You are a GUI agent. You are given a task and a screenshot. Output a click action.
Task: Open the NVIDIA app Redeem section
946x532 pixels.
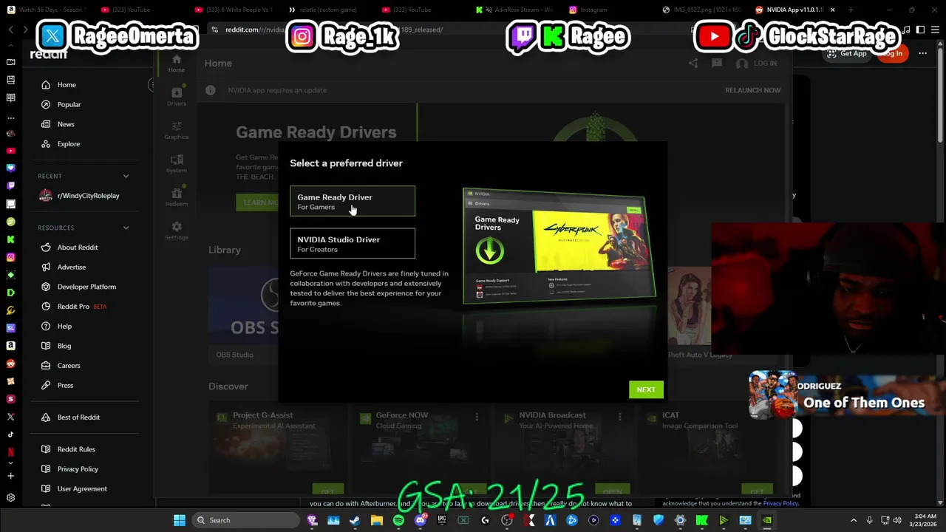click(176, 197)
